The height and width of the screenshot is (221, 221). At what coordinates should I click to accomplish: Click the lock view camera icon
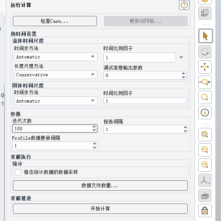click(x=205, y=210)
